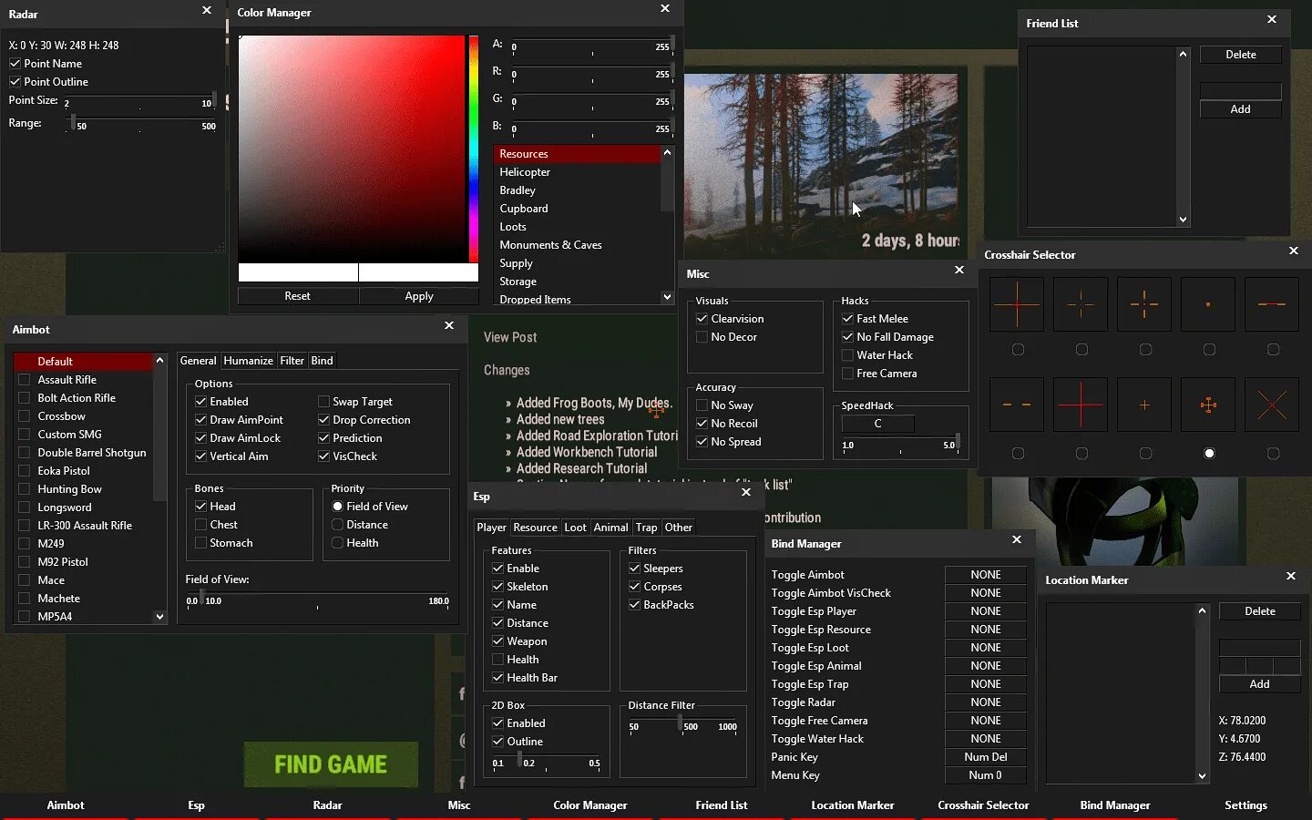This screenshot has width=1312, height=820.
Task: Click Reset in the Color Manager
Action: tap(297, 296)
